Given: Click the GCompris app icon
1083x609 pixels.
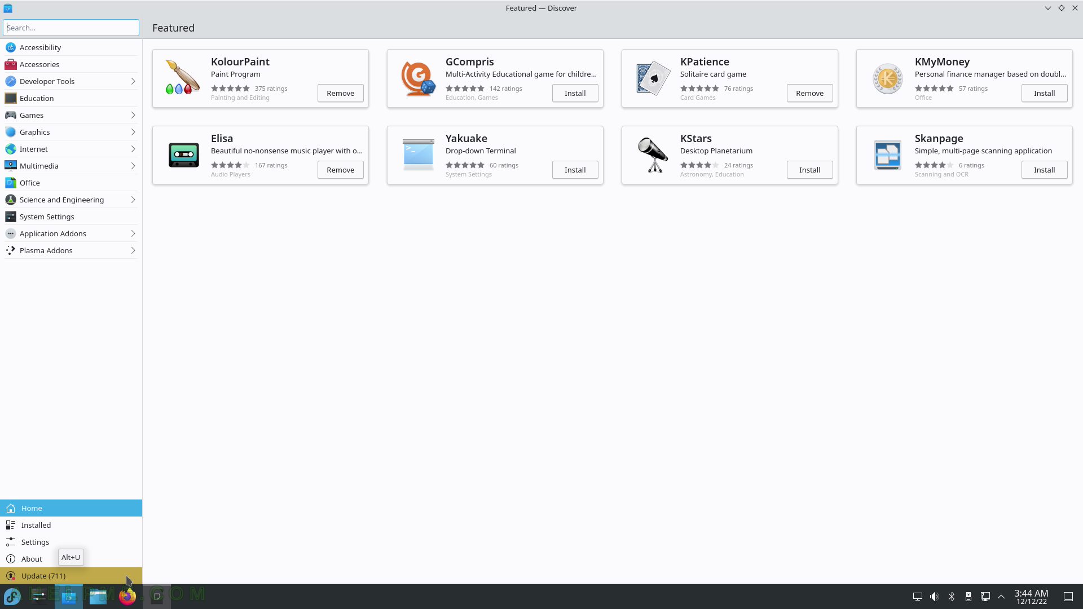Looking at the screenshot, I should [x=418, y=78].
